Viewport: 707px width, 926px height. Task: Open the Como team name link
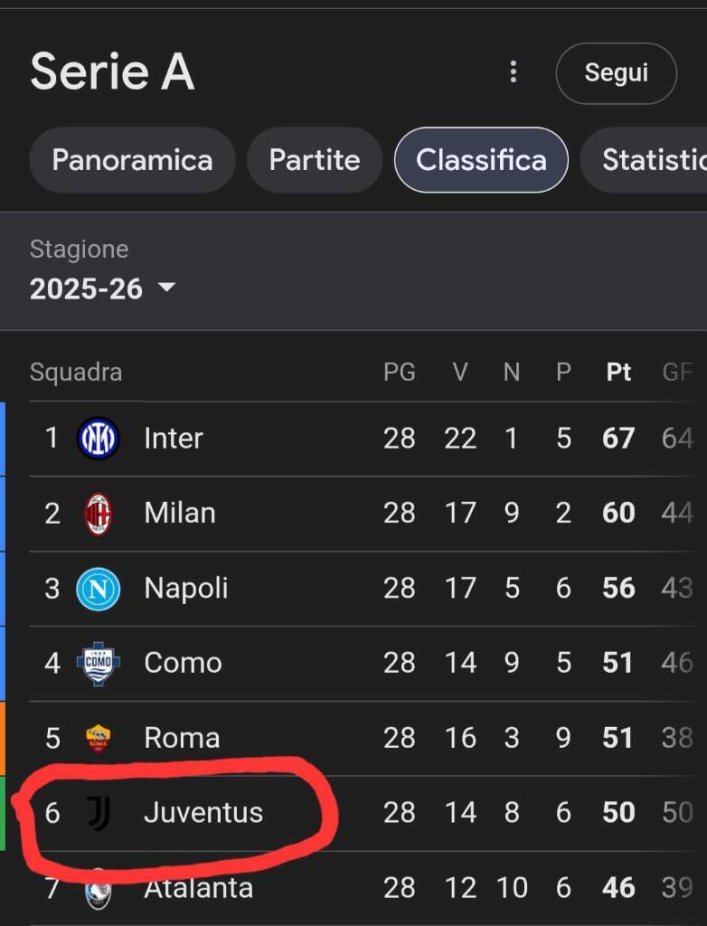183,663
